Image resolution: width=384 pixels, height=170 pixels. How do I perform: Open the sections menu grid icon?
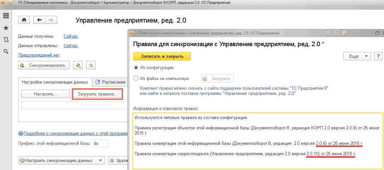tap(6, 15)
